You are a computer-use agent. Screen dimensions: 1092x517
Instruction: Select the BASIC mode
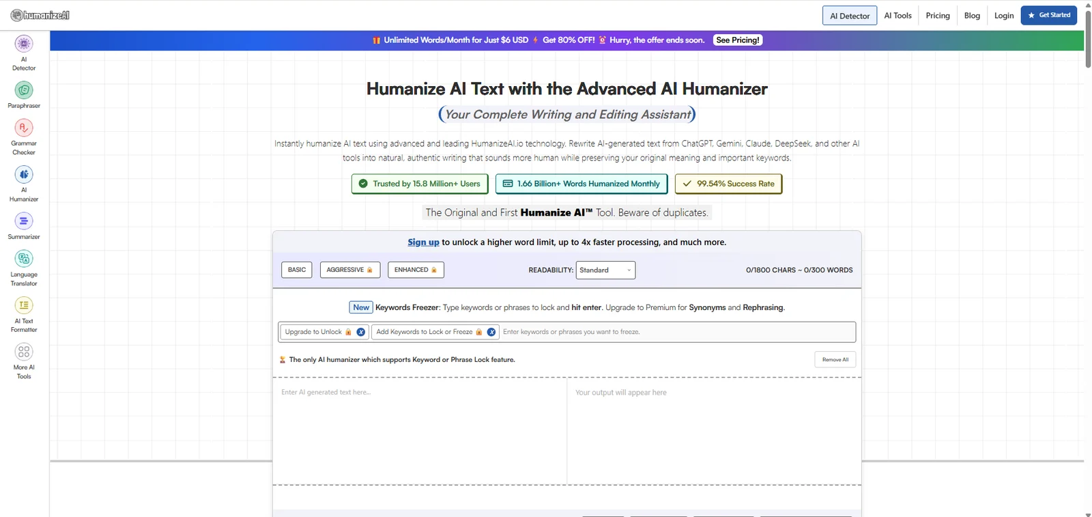click(297, 270)
